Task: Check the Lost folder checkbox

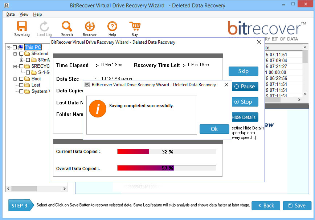Action: [21, 85]
